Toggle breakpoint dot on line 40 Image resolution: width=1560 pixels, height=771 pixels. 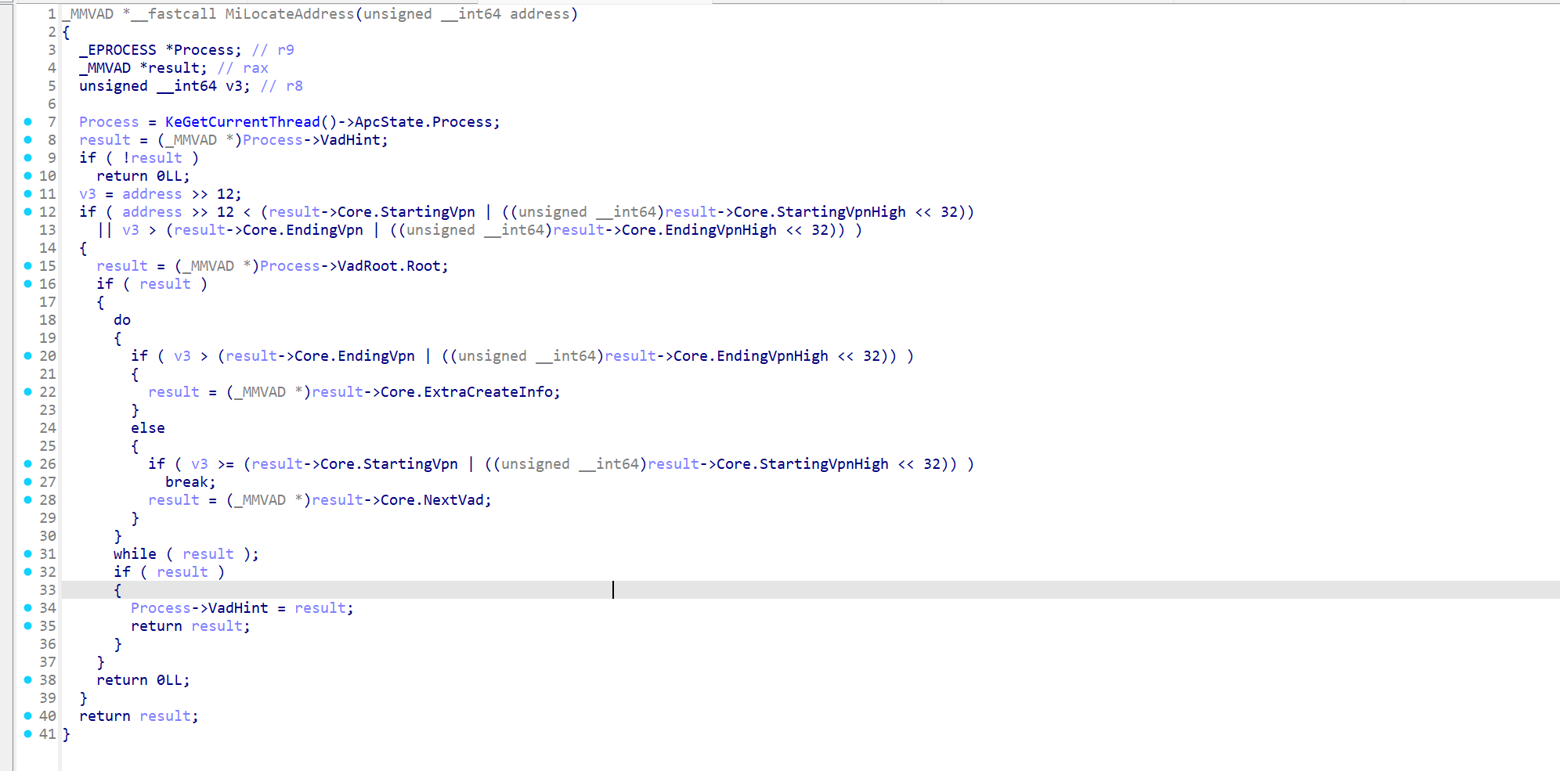point(28,716)
